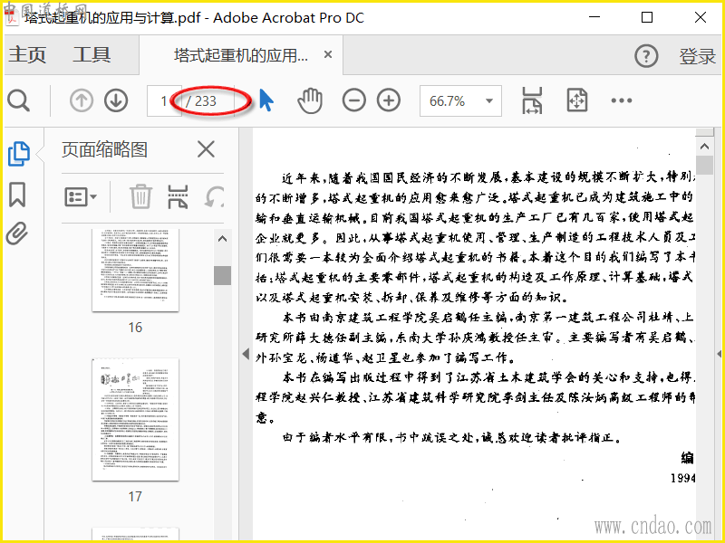This screenshot has width=725, height=543.
Task: Select page 17 thumbnail
Action: [135, 420]
